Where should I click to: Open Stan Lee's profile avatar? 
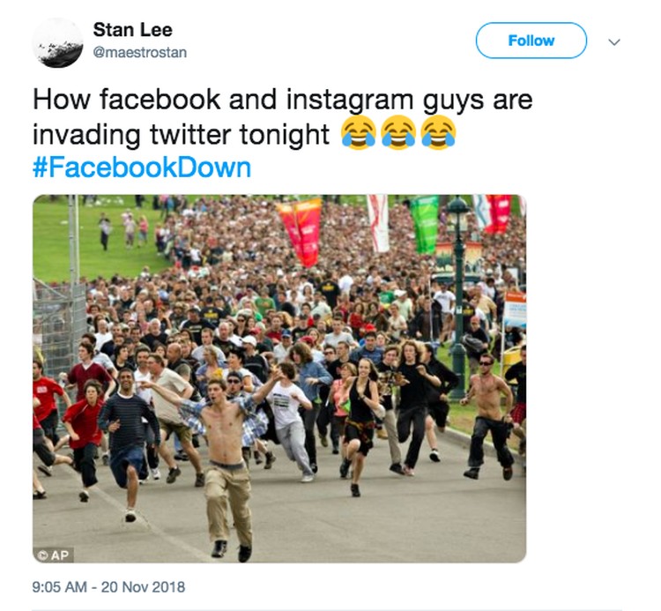[x=58, y=42]
